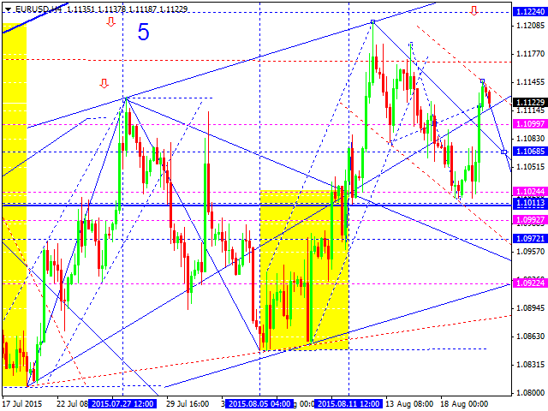Screen dimensions: 548x411
Task: Click the 1.08630 price scale value
Action: click(530, 337)
